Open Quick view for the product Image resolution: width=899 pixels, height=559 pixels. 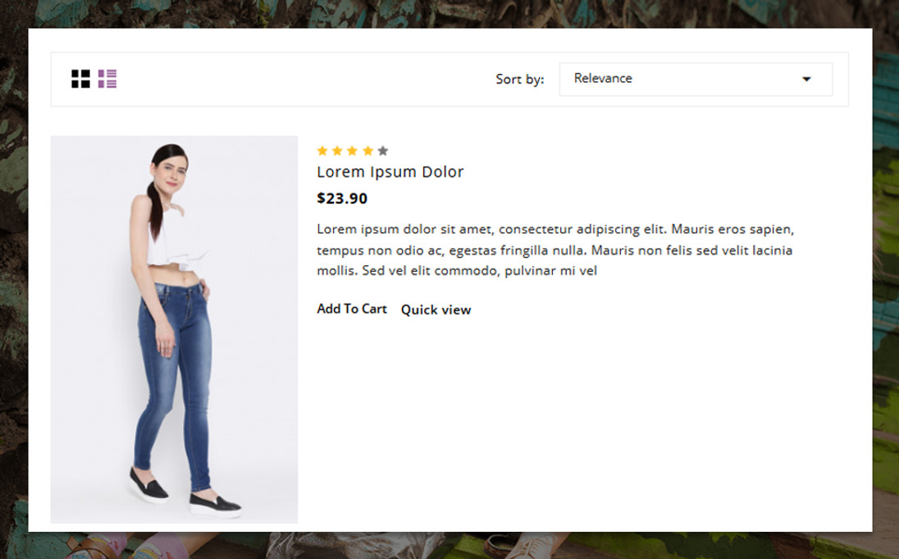pyautogui.click(x=436, y=310)
